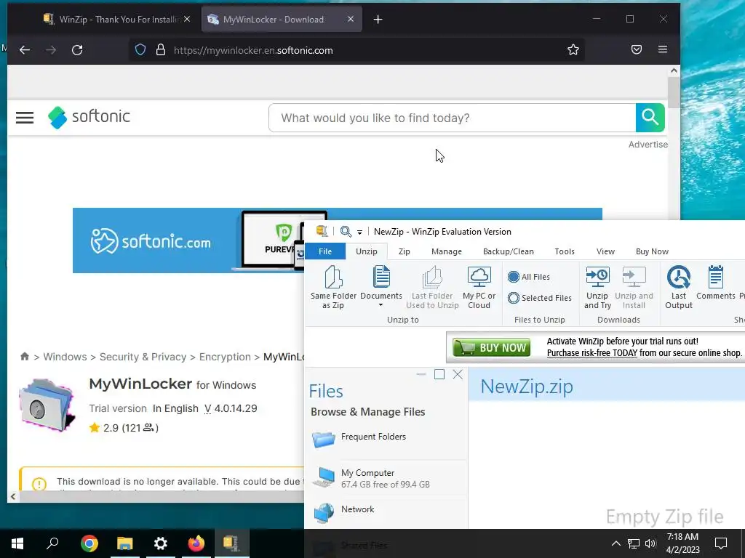Click home icon in breadcrumb
The image size is (745, 558).
click(x=25, y=356)
